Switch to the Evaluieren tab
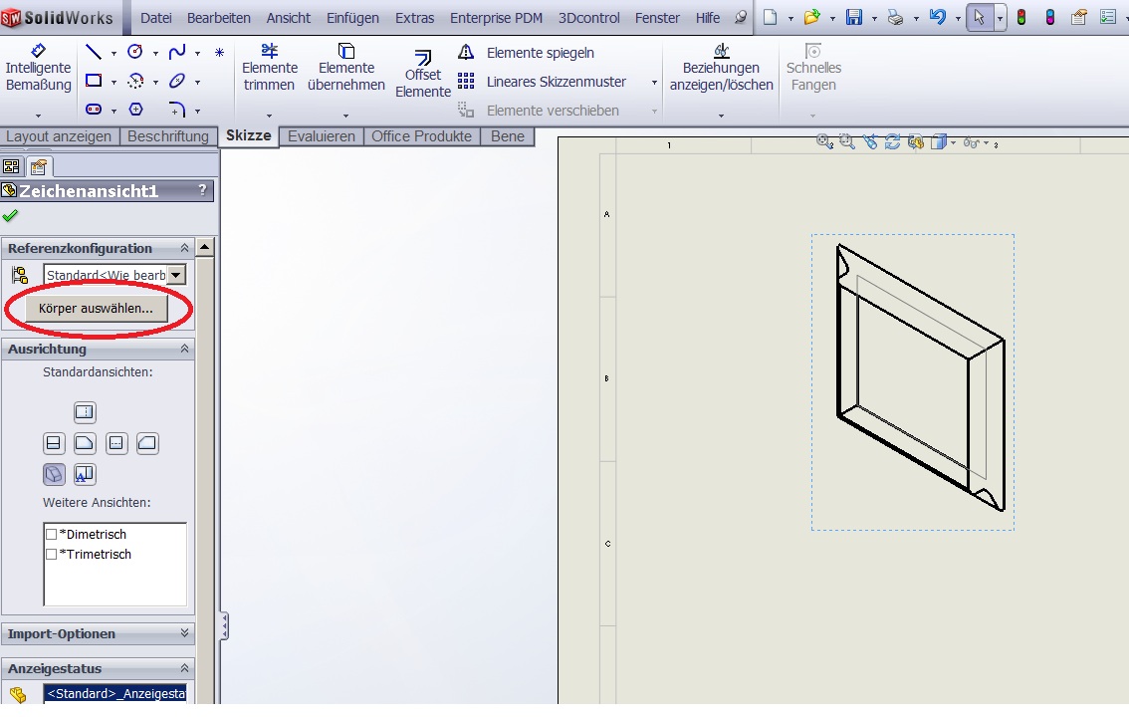 321,136
